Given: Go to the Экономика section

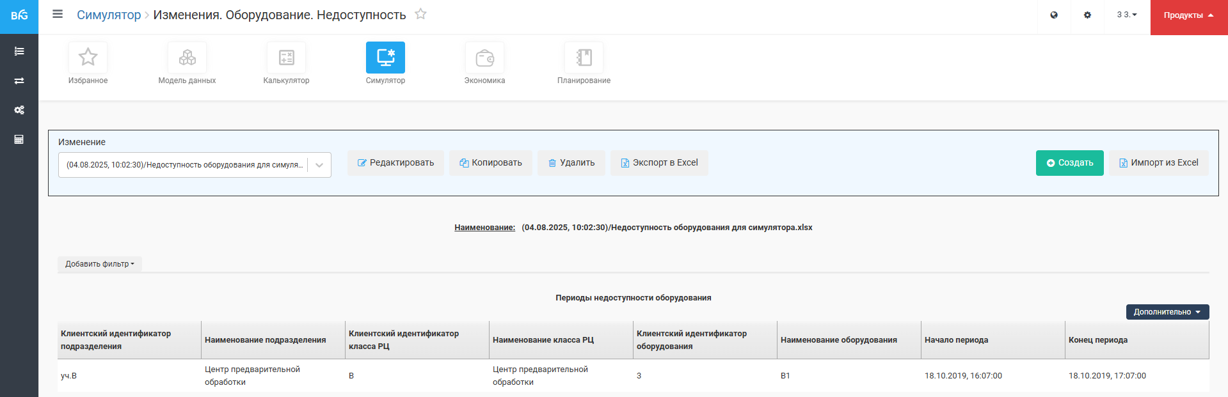Looking at the screenshot, I should 484,63.
